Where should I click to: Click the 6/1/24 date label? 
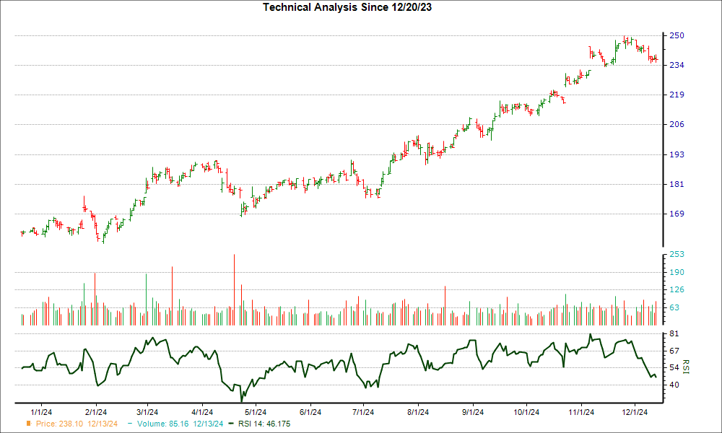click(x=310, y=412)
